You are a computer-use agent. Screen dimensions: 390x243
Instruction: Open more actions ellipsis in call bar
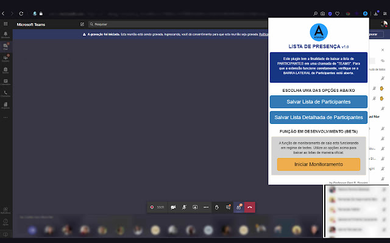coord(206,207)
